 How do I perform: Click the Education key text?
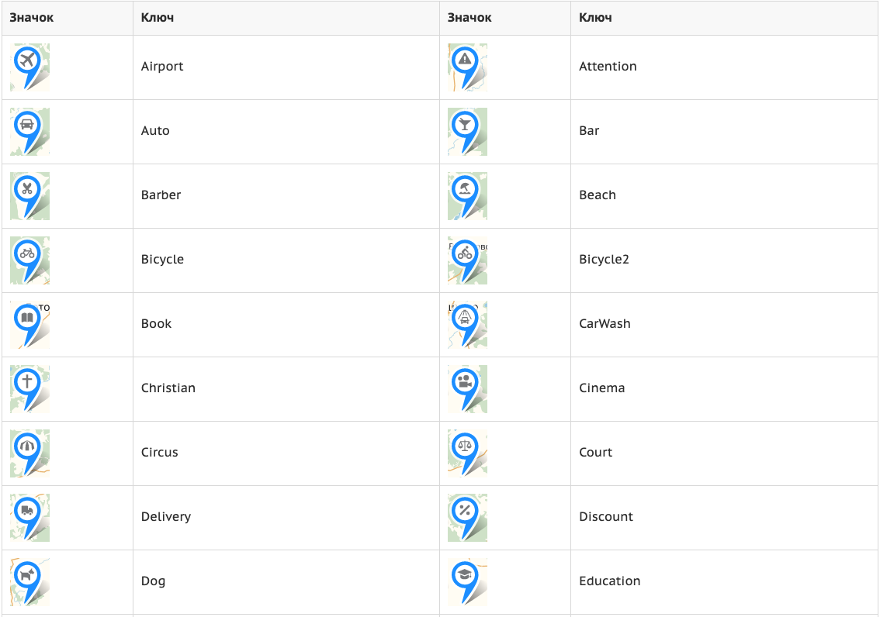[x=609, y=581]
